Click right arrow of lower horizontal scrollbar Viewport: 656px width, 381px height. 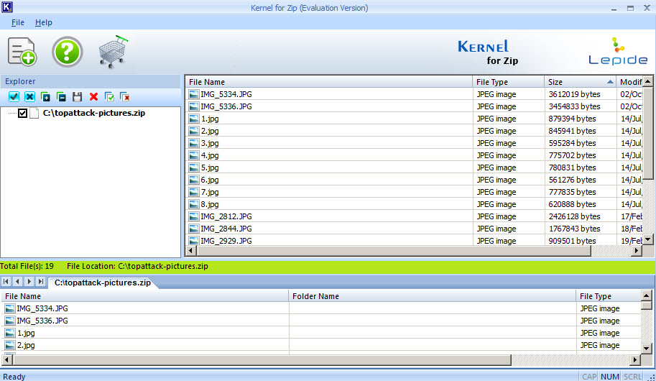[x=635, y=359]
